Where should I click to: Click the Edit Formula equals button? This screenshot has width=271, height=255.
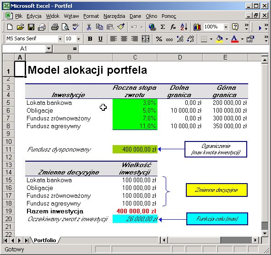coord(75,49)
